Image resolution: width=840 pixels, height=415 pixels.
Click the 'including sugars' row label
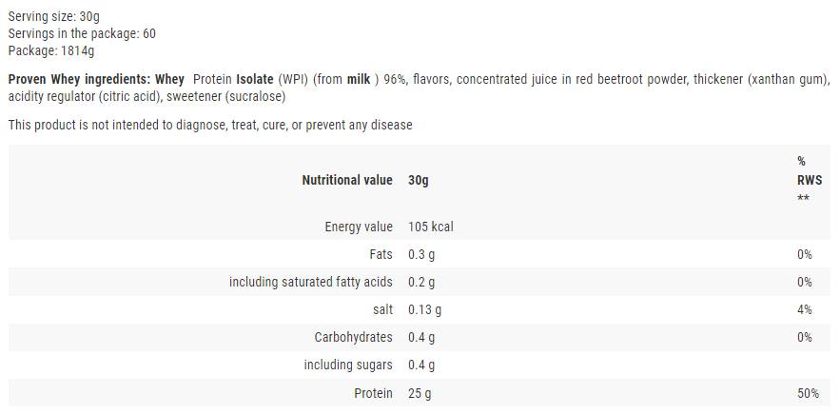point(348,365)
